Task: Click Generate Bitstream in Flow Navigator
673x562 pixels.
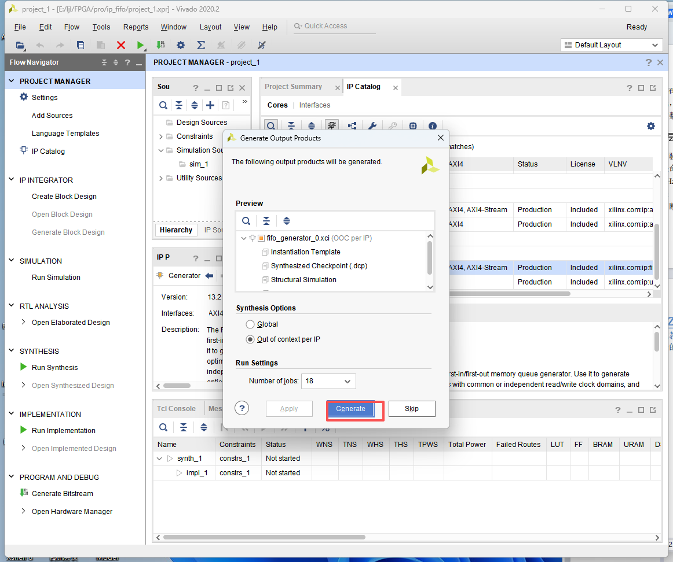Action: click(x=62, y=493)
